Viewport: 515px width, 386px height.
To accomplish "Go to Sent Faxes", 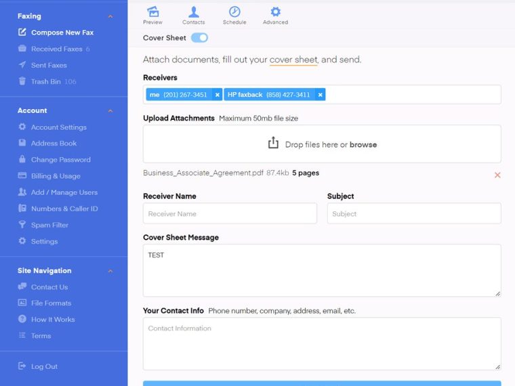I will click(x=49, y=65).
